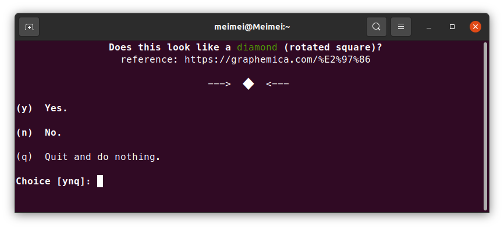The image size is (504, 229).
Task: Click the Choice [ynq]: prompt text
Action: pos(54,181)
